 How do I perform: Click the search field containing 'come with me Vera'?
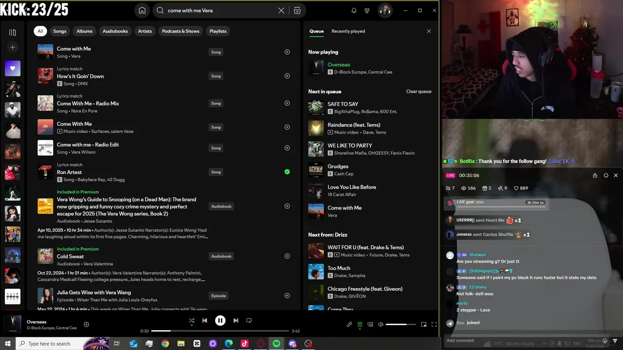pos(221,10)
